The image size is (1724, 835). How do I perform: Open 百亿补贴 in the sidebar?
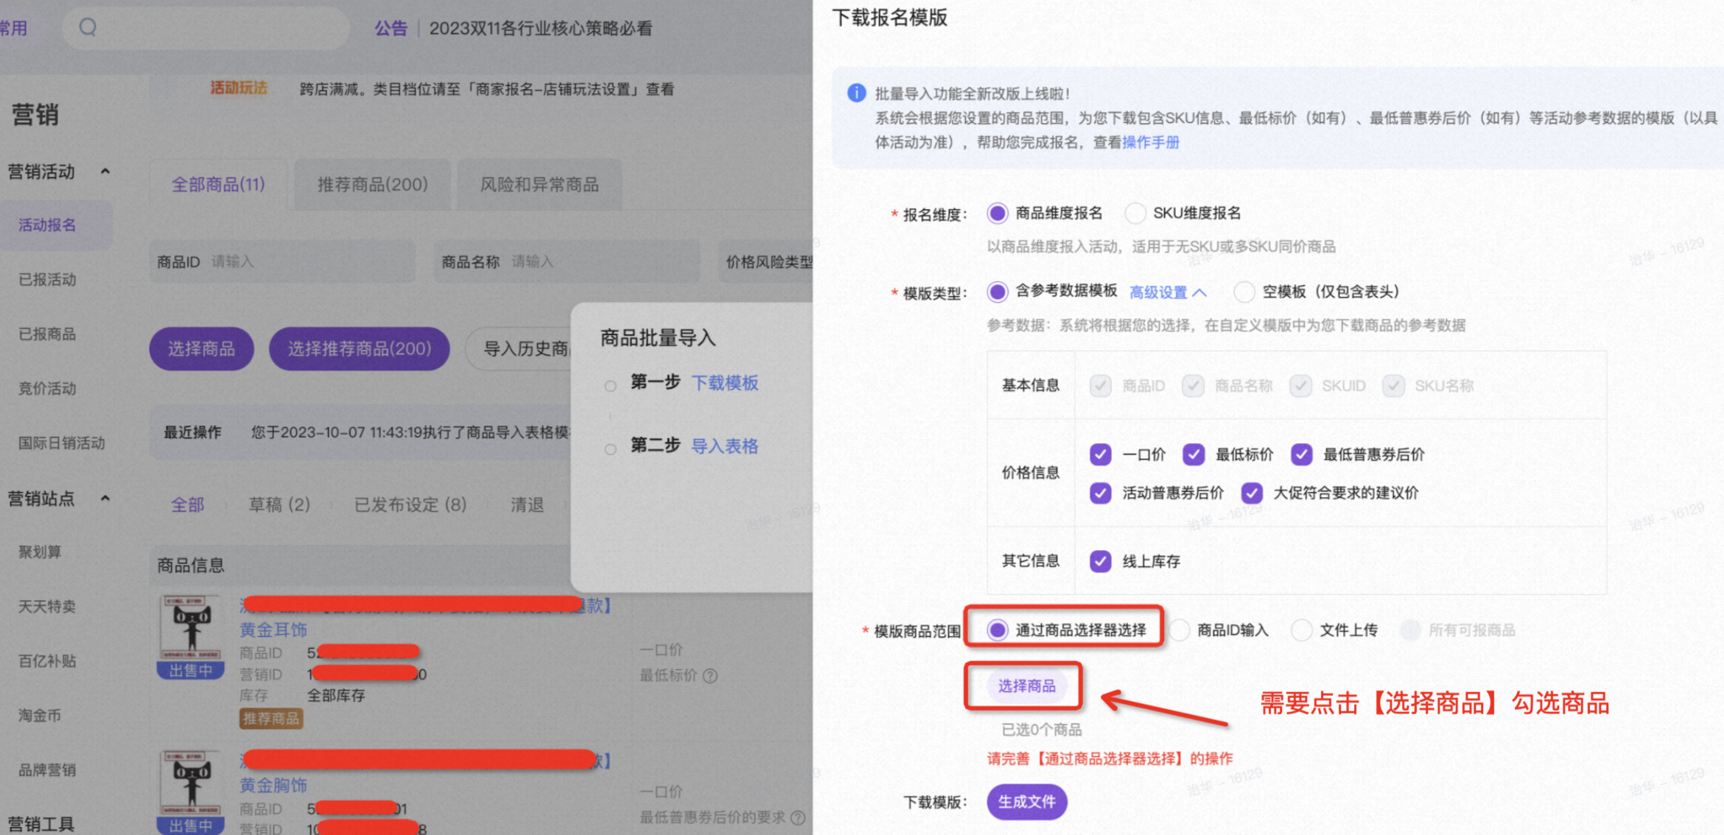[x=47, y=660]
